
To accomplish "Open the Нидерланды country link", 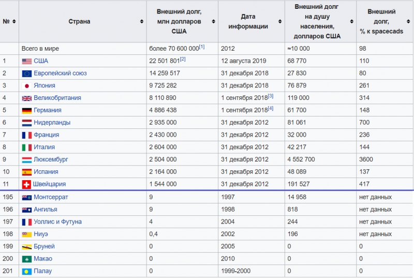I will [52, 123].
